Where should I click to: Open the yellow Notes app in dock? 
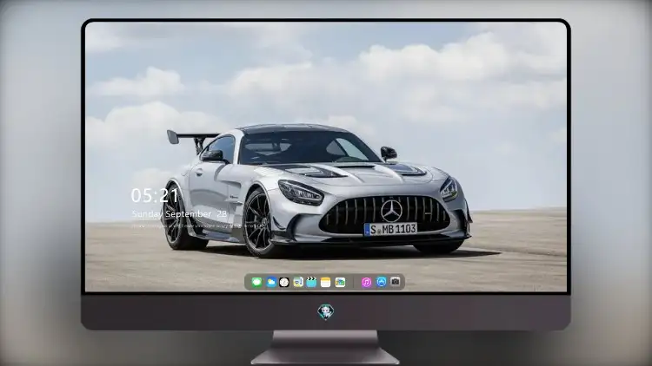click(x=326, y=282)
